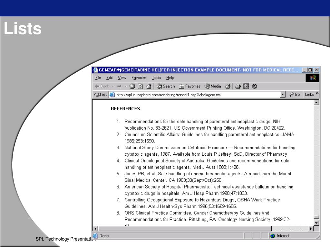Click the Links toolbar label

309,95
